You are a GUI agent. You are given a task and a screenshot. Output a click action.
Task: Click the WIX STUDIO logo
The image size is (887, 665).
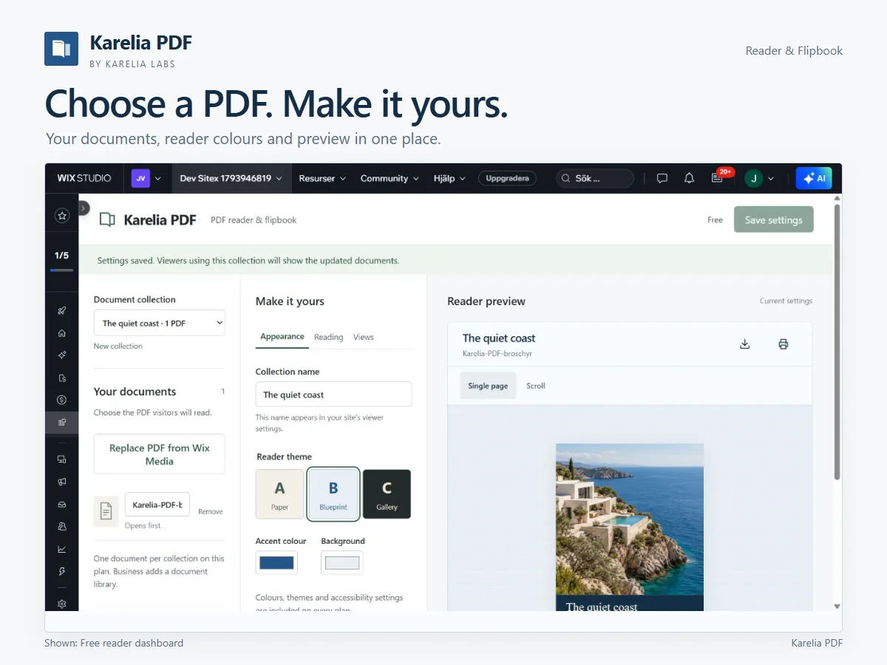point(84,178)
